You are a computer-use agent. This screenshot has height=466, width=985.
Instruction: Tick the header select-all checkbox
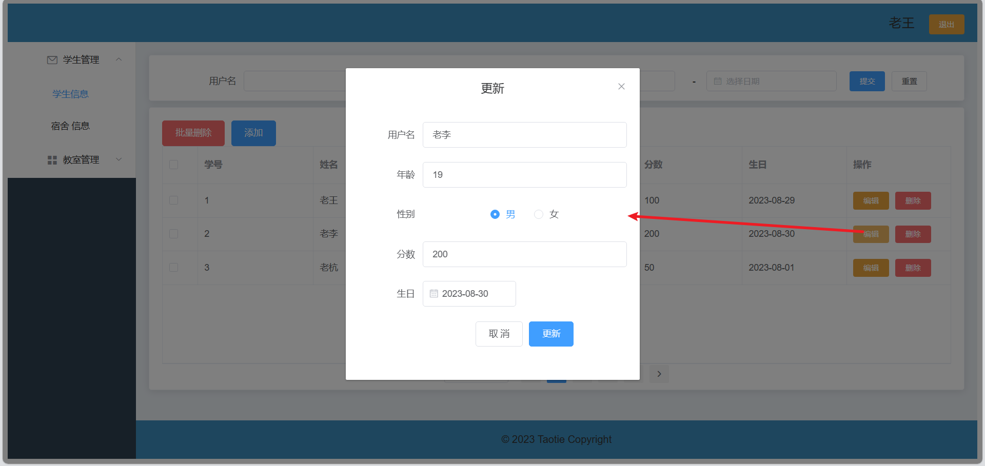click(174, 165)
